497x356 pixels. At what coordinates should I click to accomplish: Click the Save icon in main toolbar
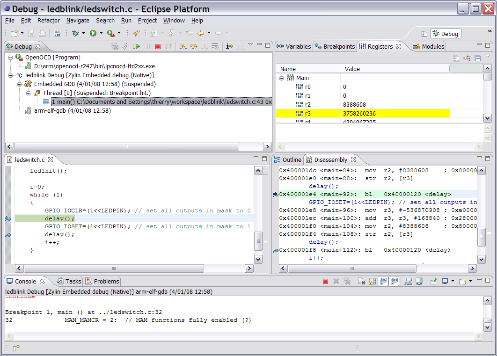pyautogui.click(x=31, y=33)
